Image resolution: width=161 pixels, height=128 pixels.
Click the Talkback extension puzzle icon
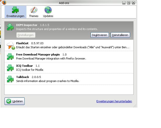[10, 79]
